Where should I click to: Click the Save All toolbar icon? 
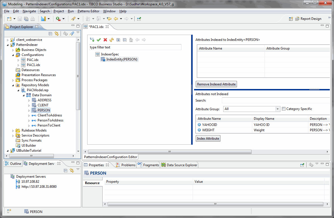[26, 19]
